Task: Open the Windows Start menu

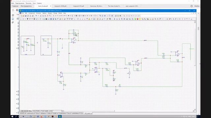Action: coord(13,117)
